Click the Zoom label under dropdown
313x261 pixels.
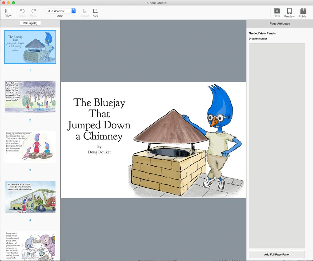coord(60,16)
